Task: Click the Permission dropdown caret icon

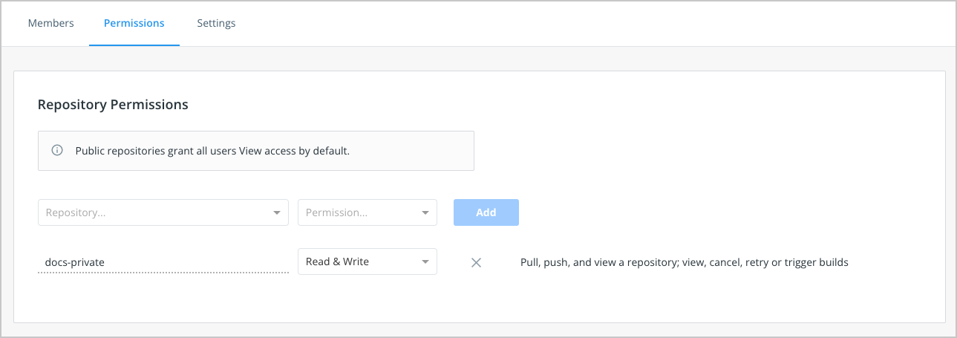Action: coord(425,213)
